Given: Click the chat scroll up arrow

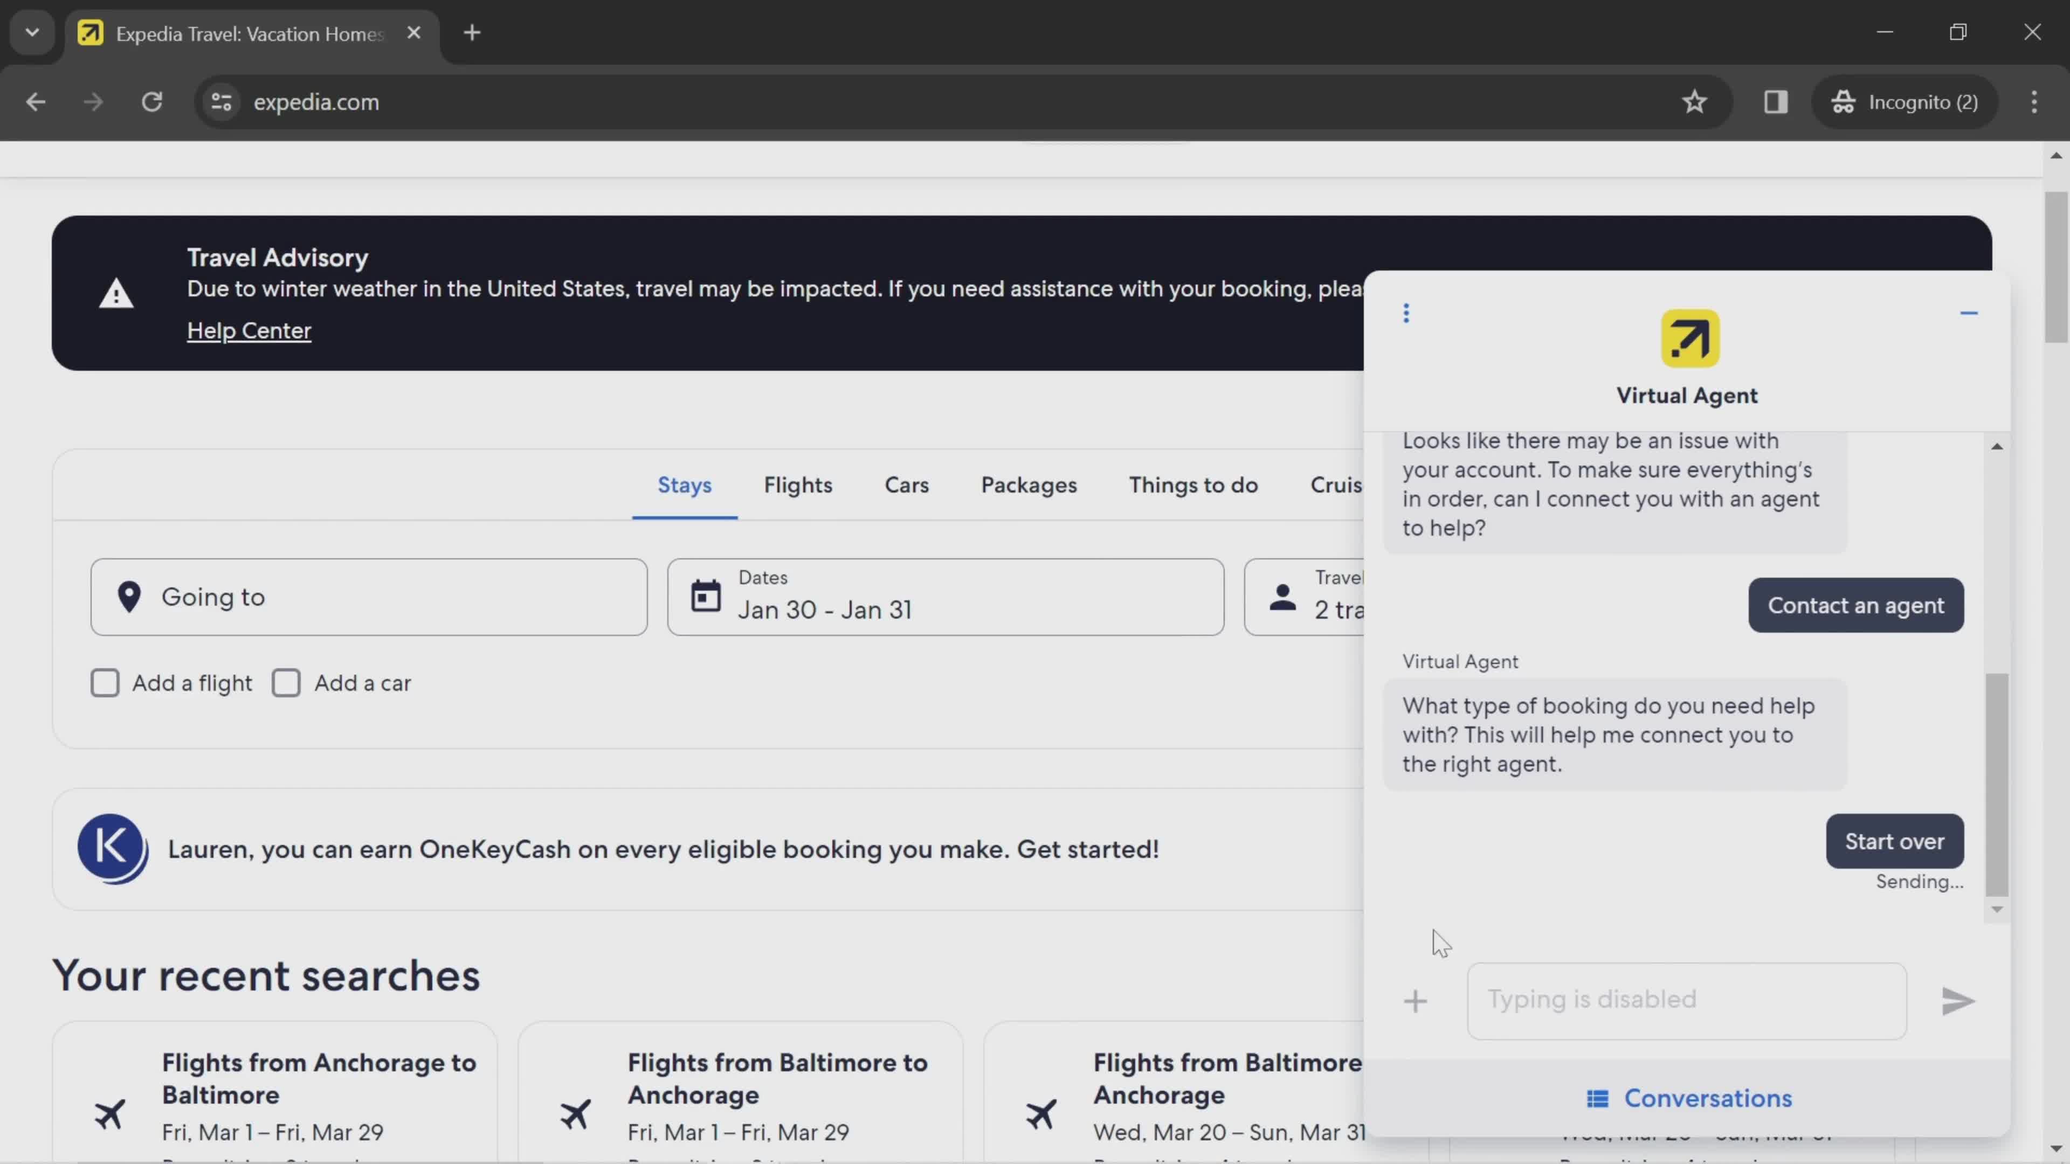Looking at the screenshot, I should [1996, 447].
